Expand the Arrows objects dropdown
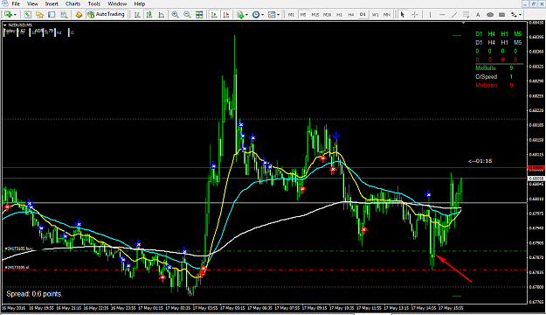This screenshot has height=315, width=546. (521, 15)
